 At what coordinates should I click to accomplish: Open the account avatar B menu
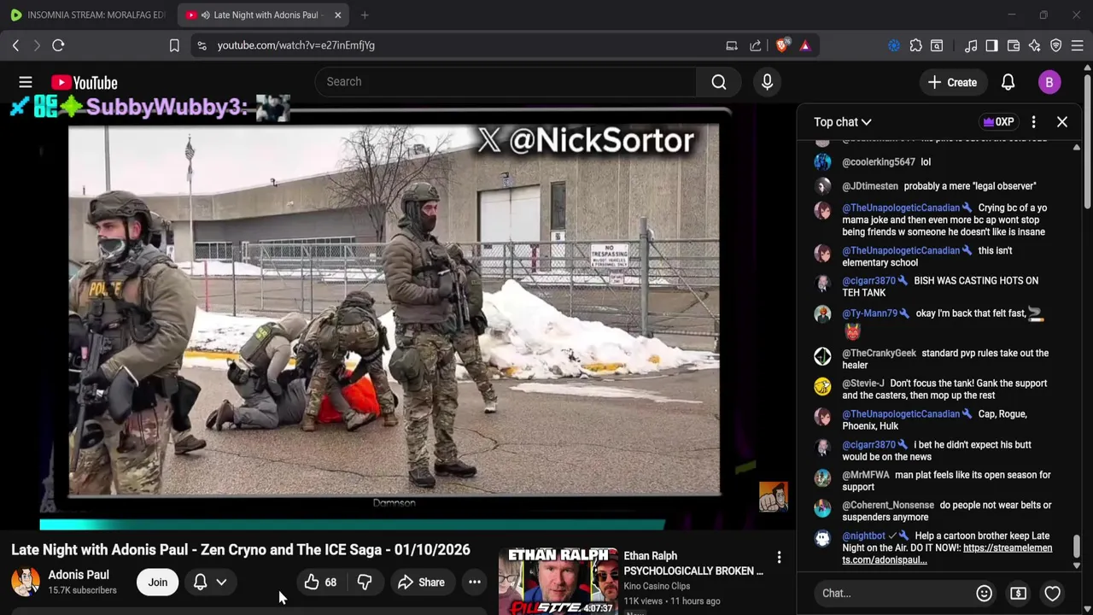coord(1049,82)
